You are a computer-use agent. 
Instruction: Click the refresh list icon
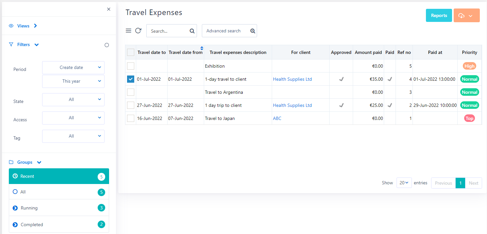138,31
